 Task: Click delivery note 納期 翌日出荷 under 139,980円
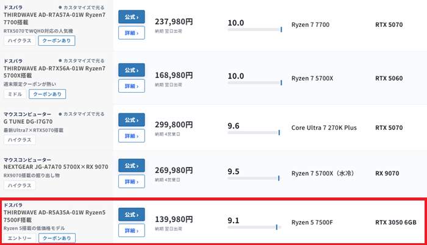point(168,229)
